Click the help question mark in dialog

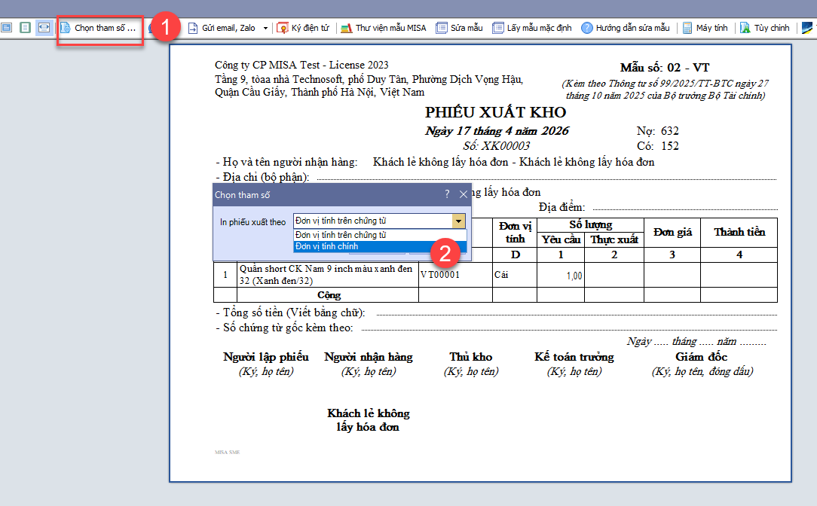click(x=447, y=194)
